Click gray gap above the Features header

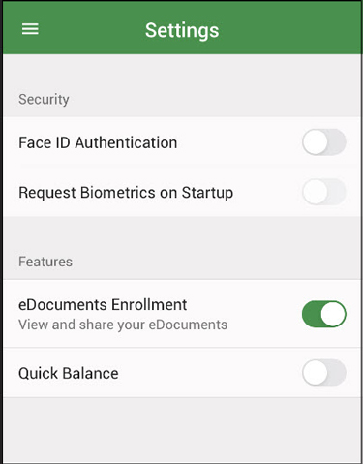point(181,232)
